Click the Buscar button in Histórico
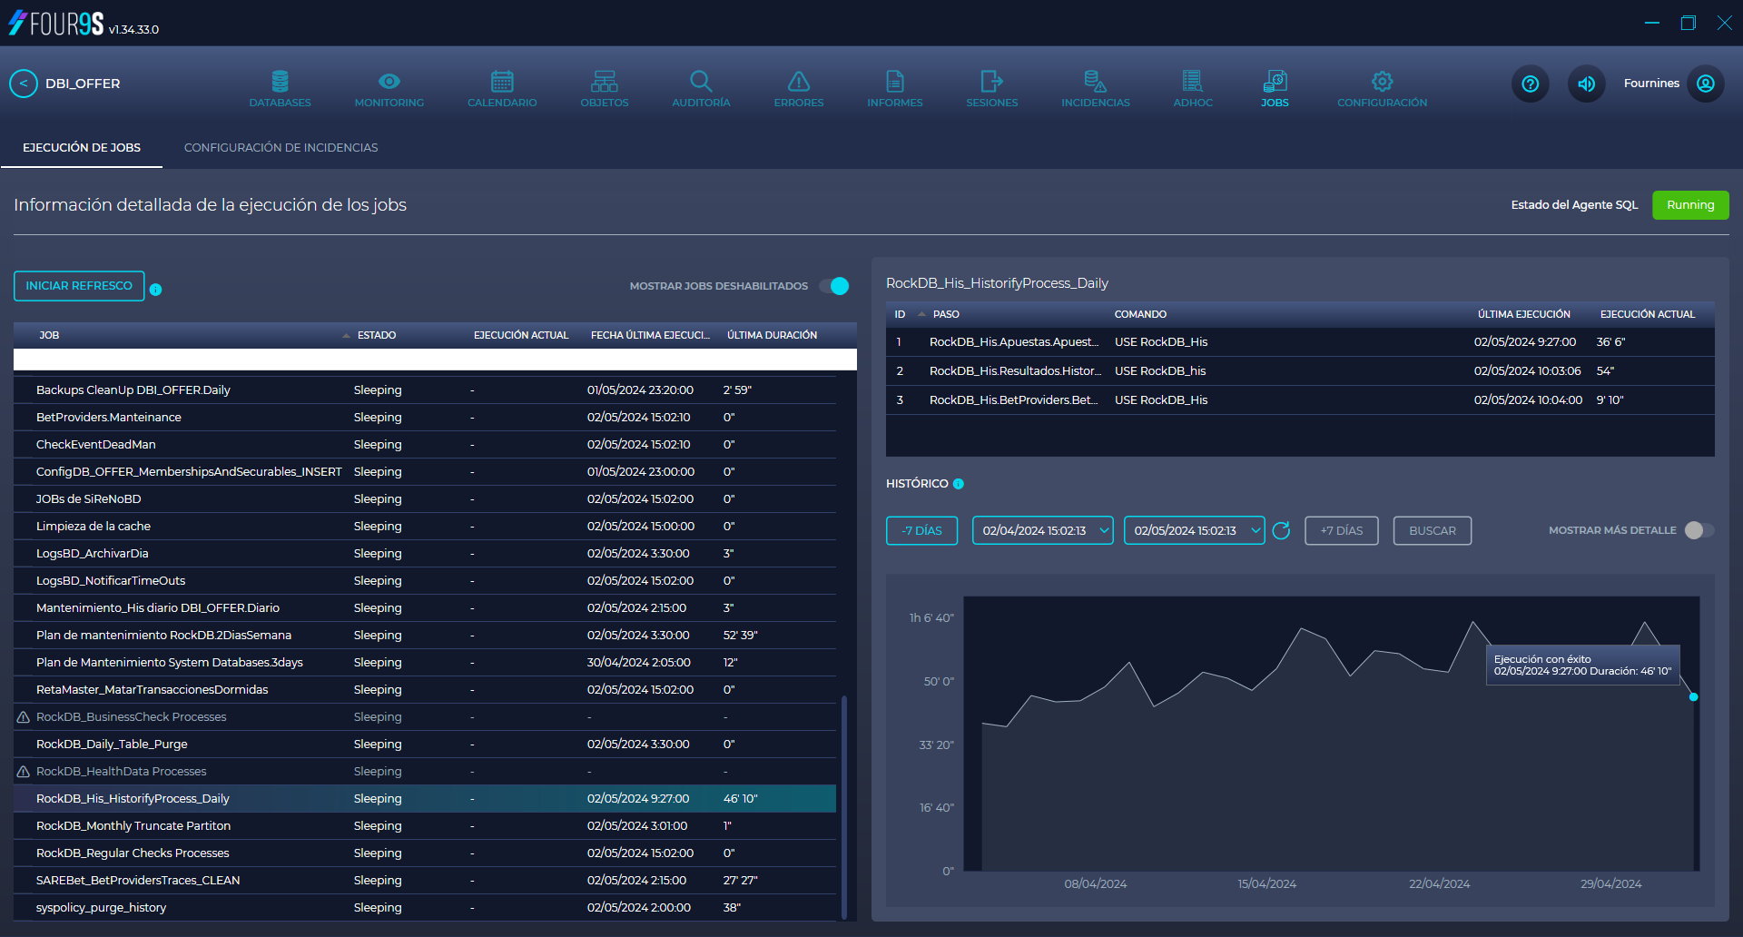Viewport: 1743px width, 937px height. pos(1432,530)
